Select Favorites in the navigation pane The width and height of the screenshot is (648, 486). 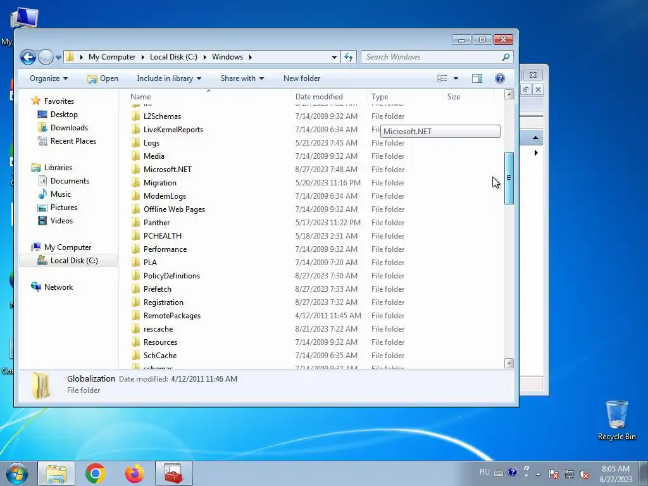[53, 101]
